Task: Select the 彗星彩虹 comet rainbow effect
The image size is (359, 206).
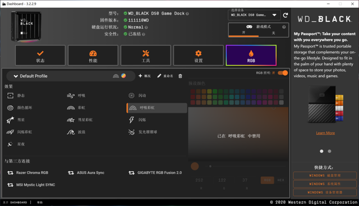Action: click(80, 120)
